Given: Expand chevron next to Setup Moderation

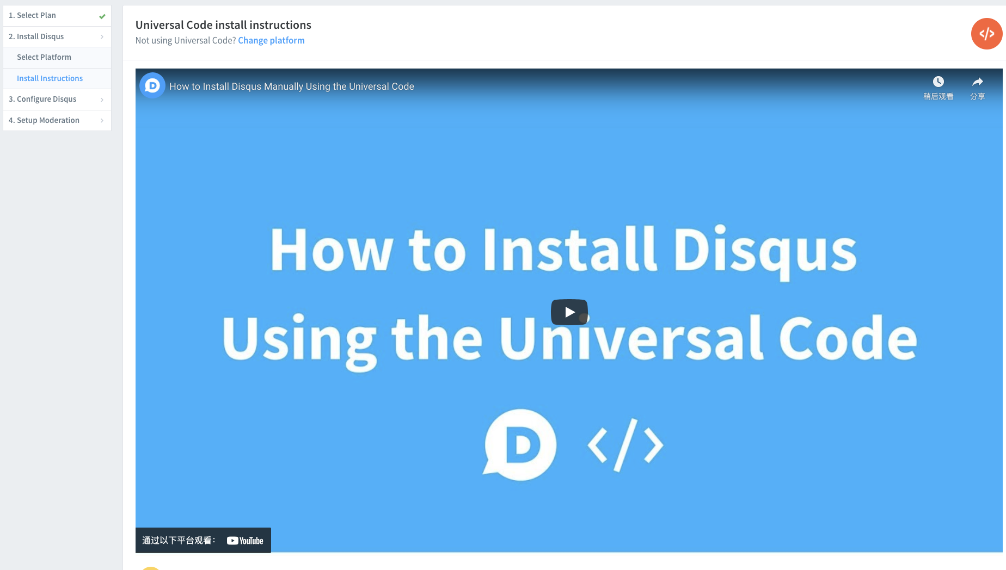Looking at the screenshot, I should click(x=102, y=121).
